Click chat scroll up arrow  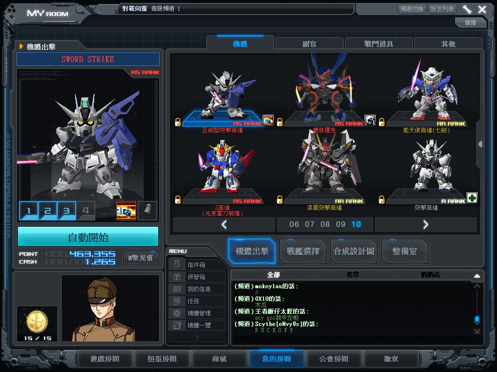click(x=477, y=286)
